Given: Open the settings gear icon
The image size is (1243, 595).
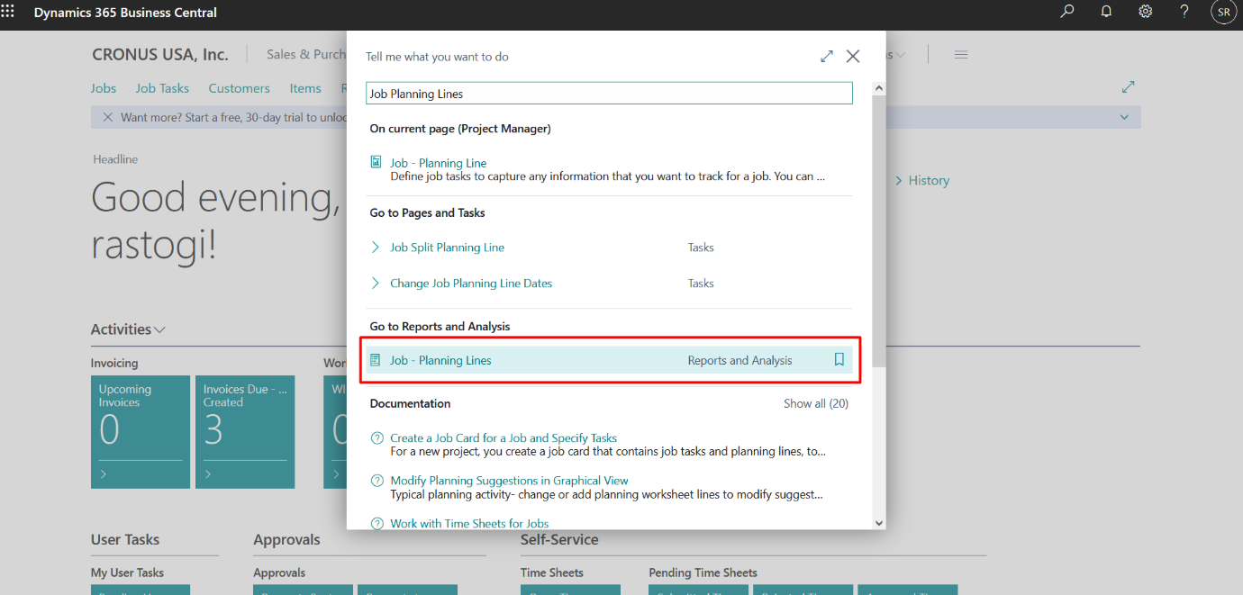Looking at the screenshot, I should (x=1145, y=13).
